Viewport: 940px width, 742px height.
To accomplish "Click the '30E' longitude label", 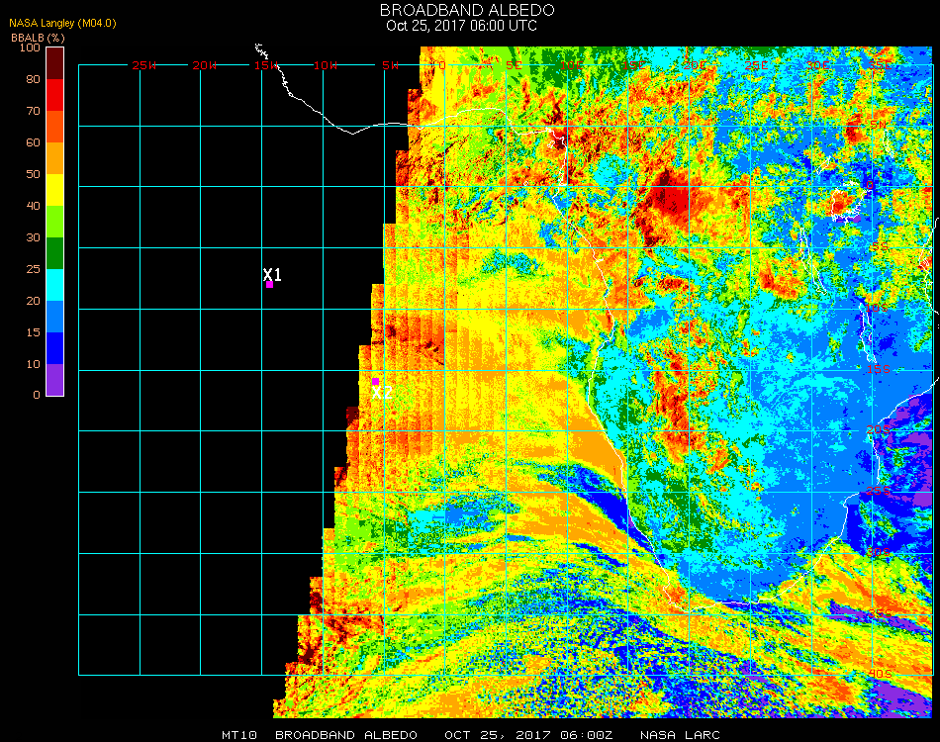I will coord(817,65).
